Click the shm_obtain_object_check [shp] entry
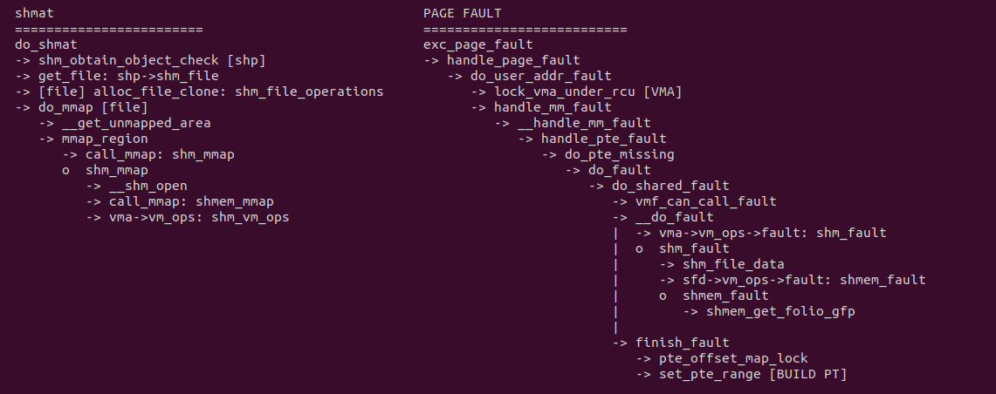 (x=152, y=60)
